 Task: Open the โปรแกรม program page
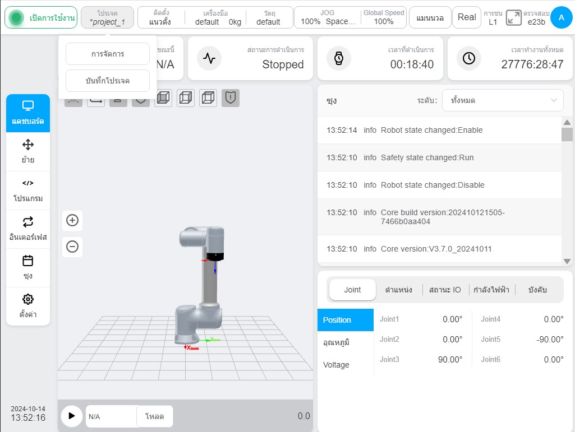[x=28, y=191]
